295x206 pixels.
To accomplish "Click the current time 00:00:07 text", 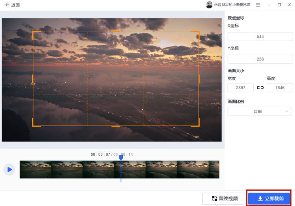I will [100, 154].
